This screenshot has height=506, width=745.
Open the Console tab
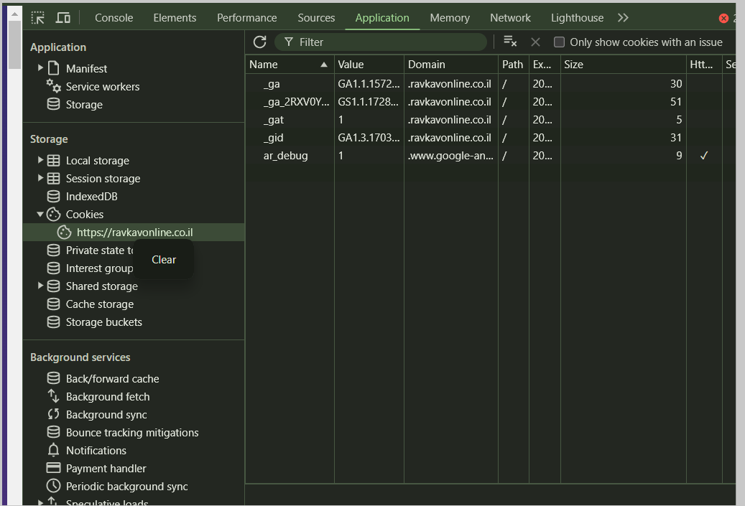[114, 18]
